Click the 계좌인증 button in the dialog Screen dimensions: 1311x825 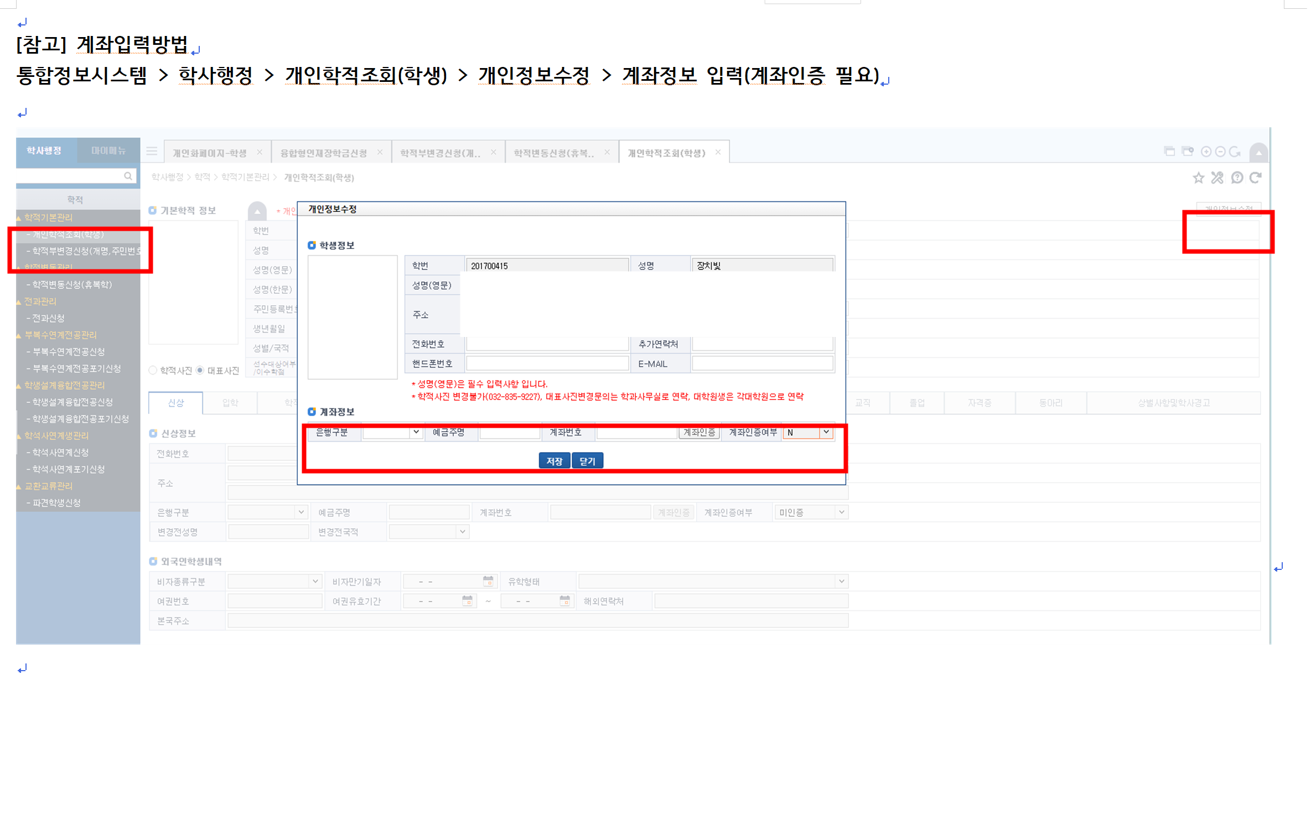click(x=699, y=433)
